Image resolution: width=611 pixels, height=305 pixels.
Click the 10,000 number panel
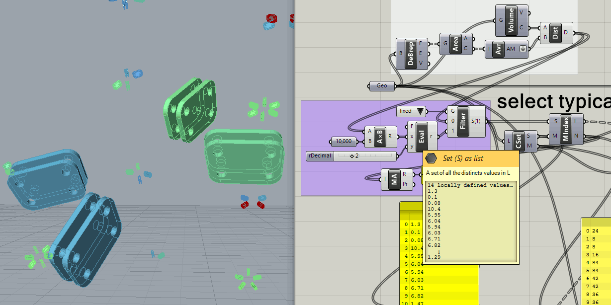pyautogui.click(x=344, y=141)
